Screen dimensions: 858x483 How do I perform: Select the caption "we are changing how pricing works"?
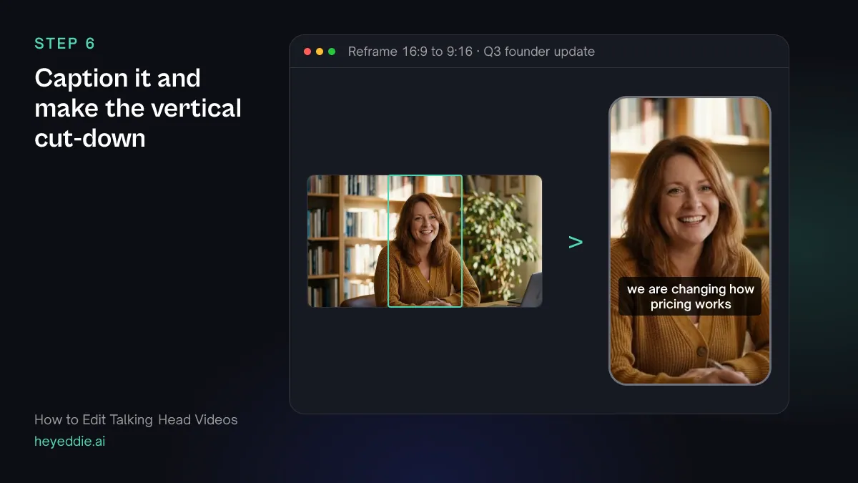[x=691, y=296]
